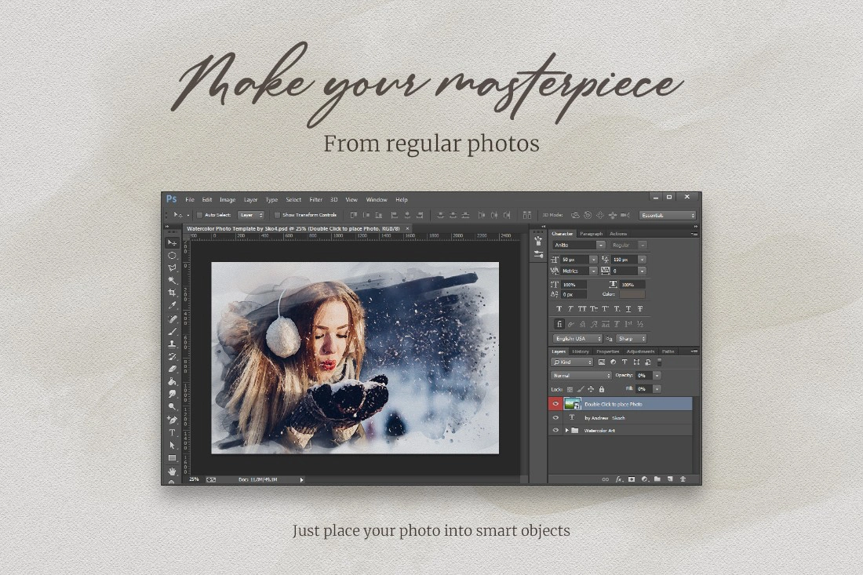Enable the Auto-Select checkbox
Viewport: 863px width, 575px height.
click(200, 215)
